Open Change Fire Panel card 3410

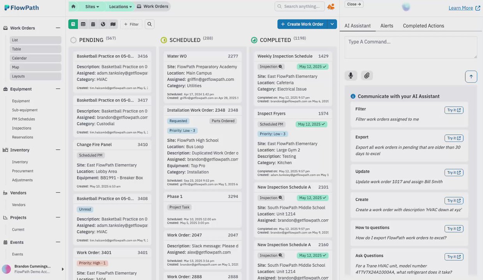click(x=112, y=165)
